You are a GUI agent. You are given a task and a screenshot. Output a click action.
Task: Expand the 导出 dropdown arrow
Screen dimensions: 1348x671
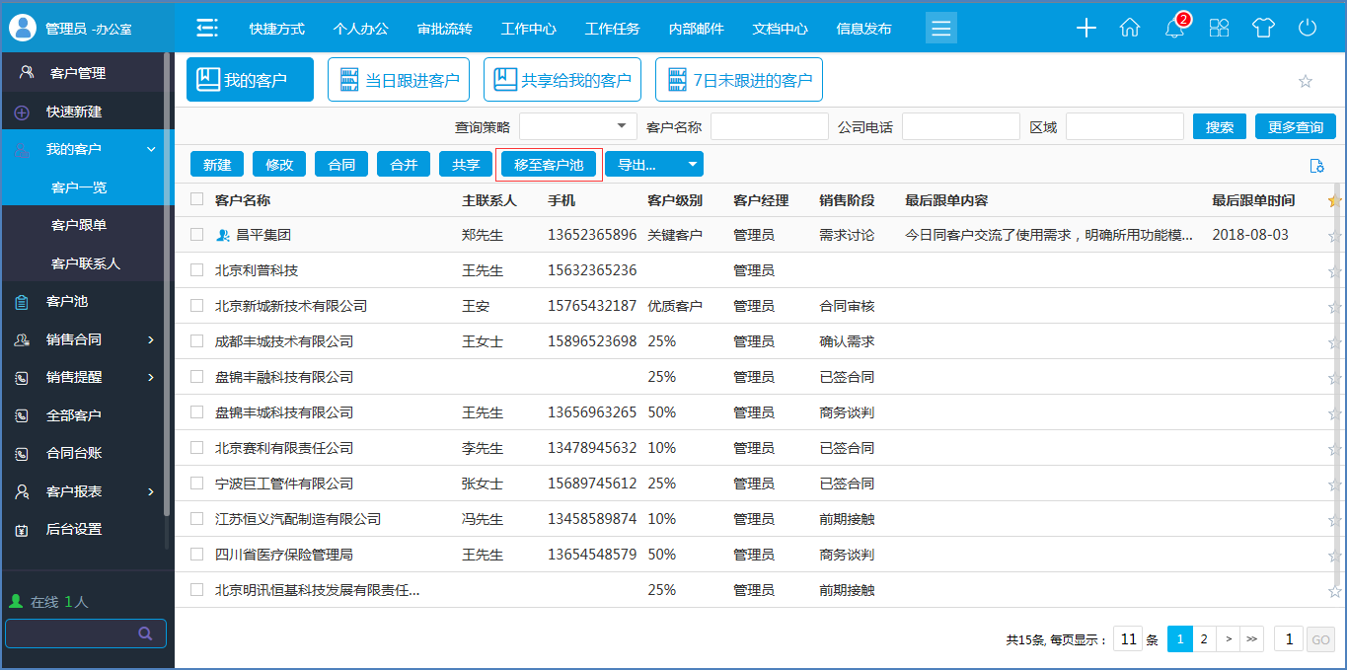coord(693,165)
